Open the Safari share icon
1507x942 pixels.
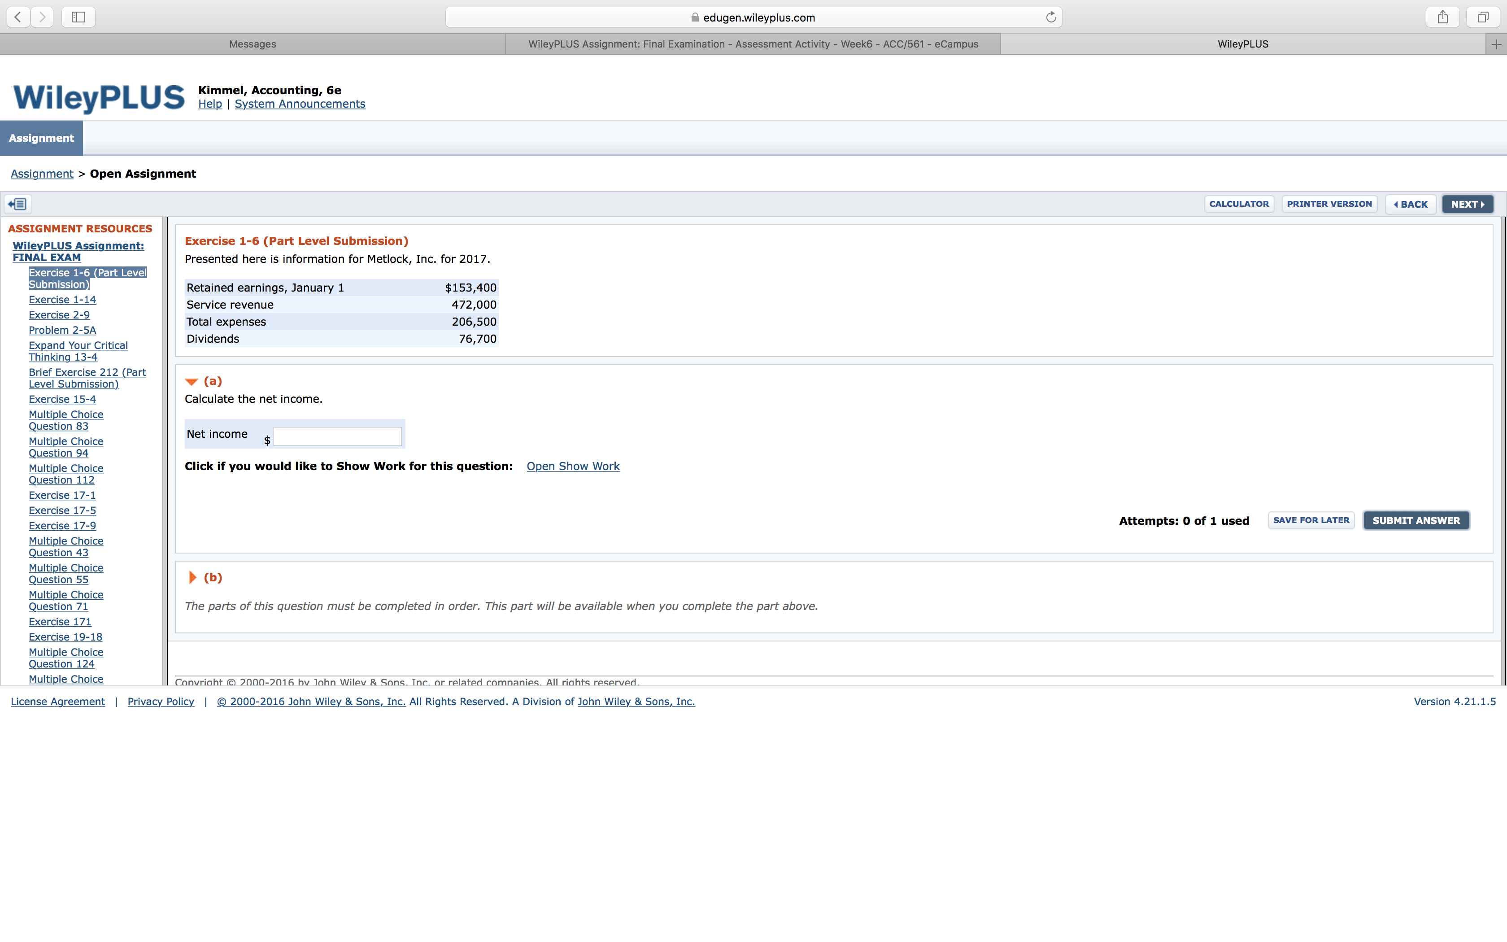tap(1443, 17)
